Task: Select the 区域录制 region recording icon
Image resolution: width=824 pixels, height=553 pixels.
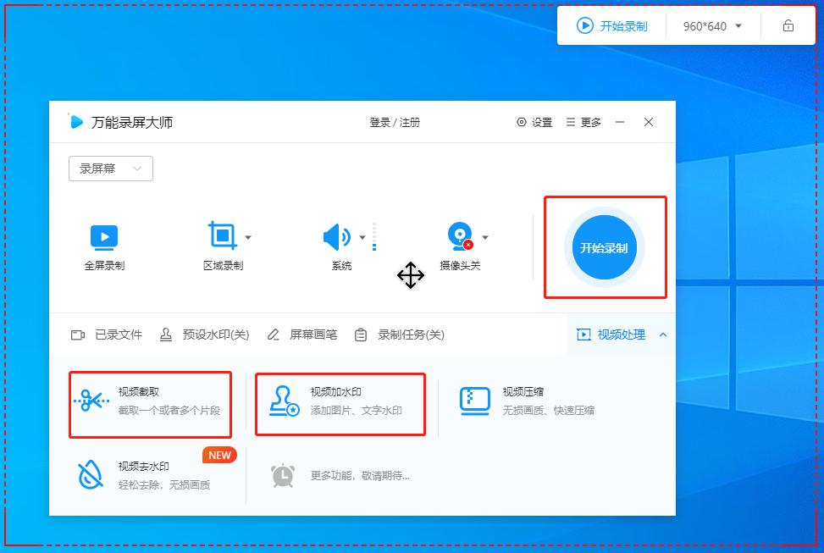Action: click(224, 237)
